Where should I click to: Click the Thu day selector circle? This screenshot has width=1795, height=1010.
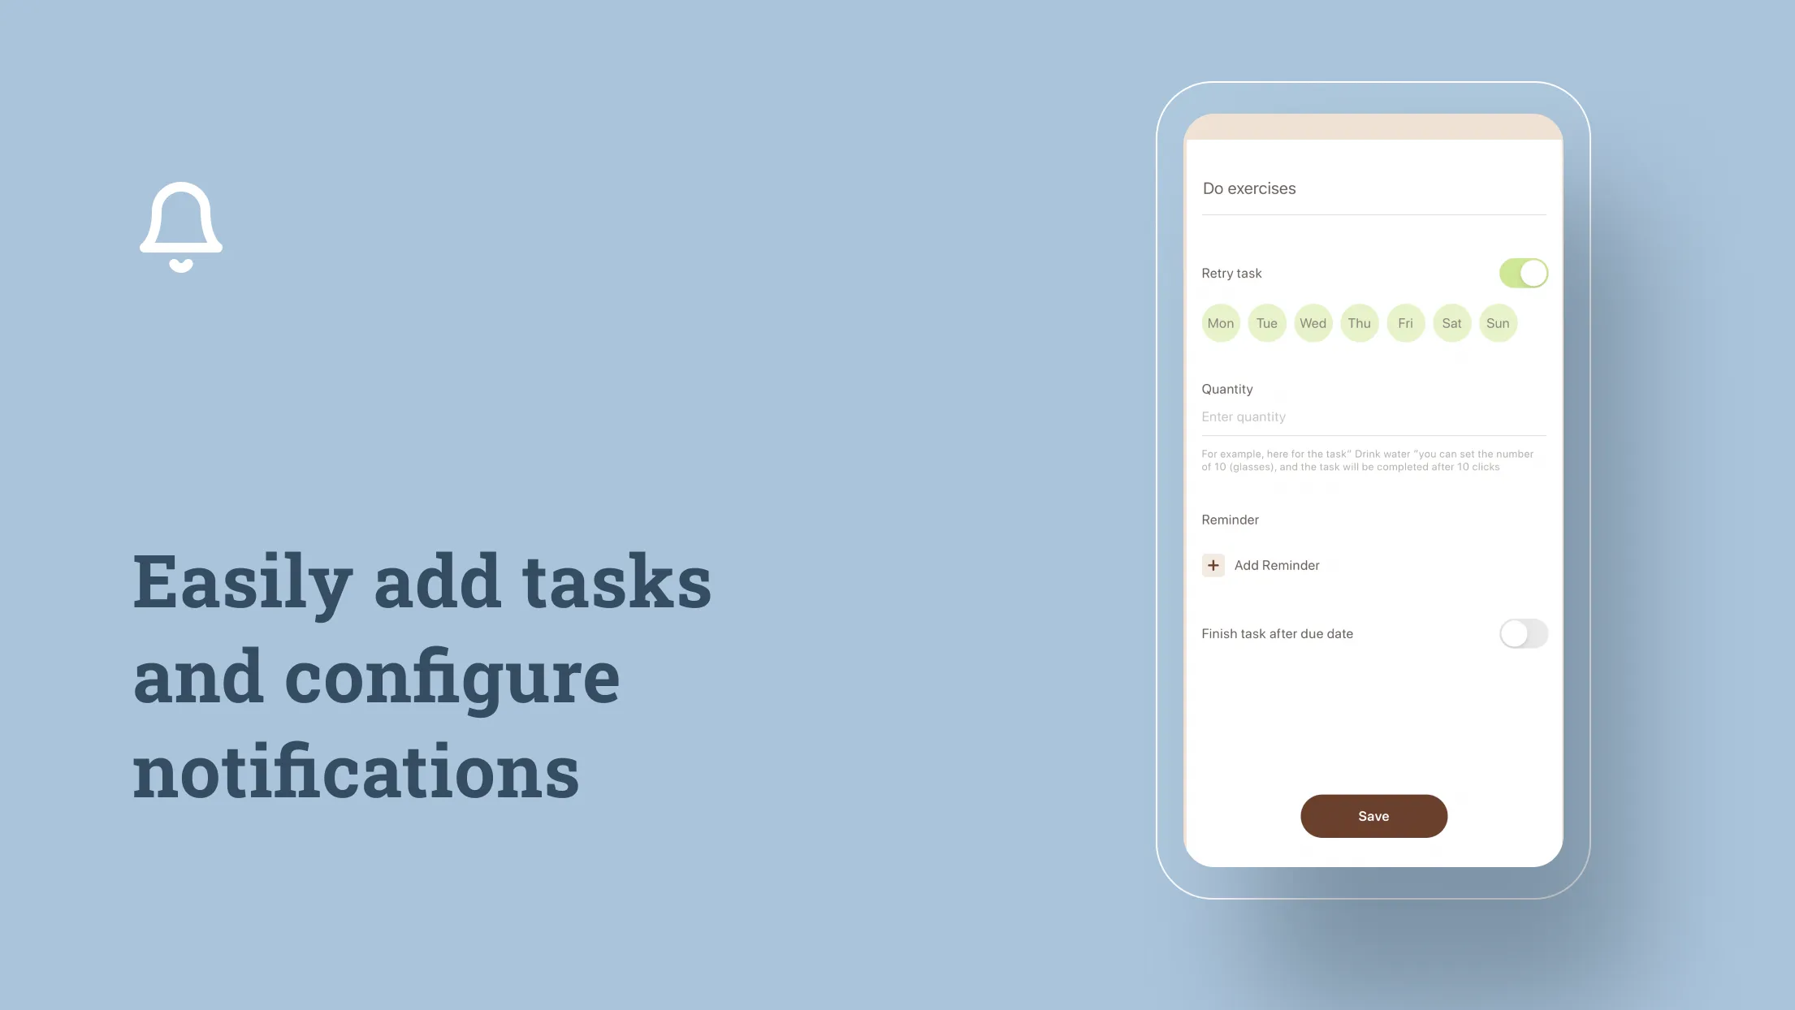click(x=1359, y=322)
